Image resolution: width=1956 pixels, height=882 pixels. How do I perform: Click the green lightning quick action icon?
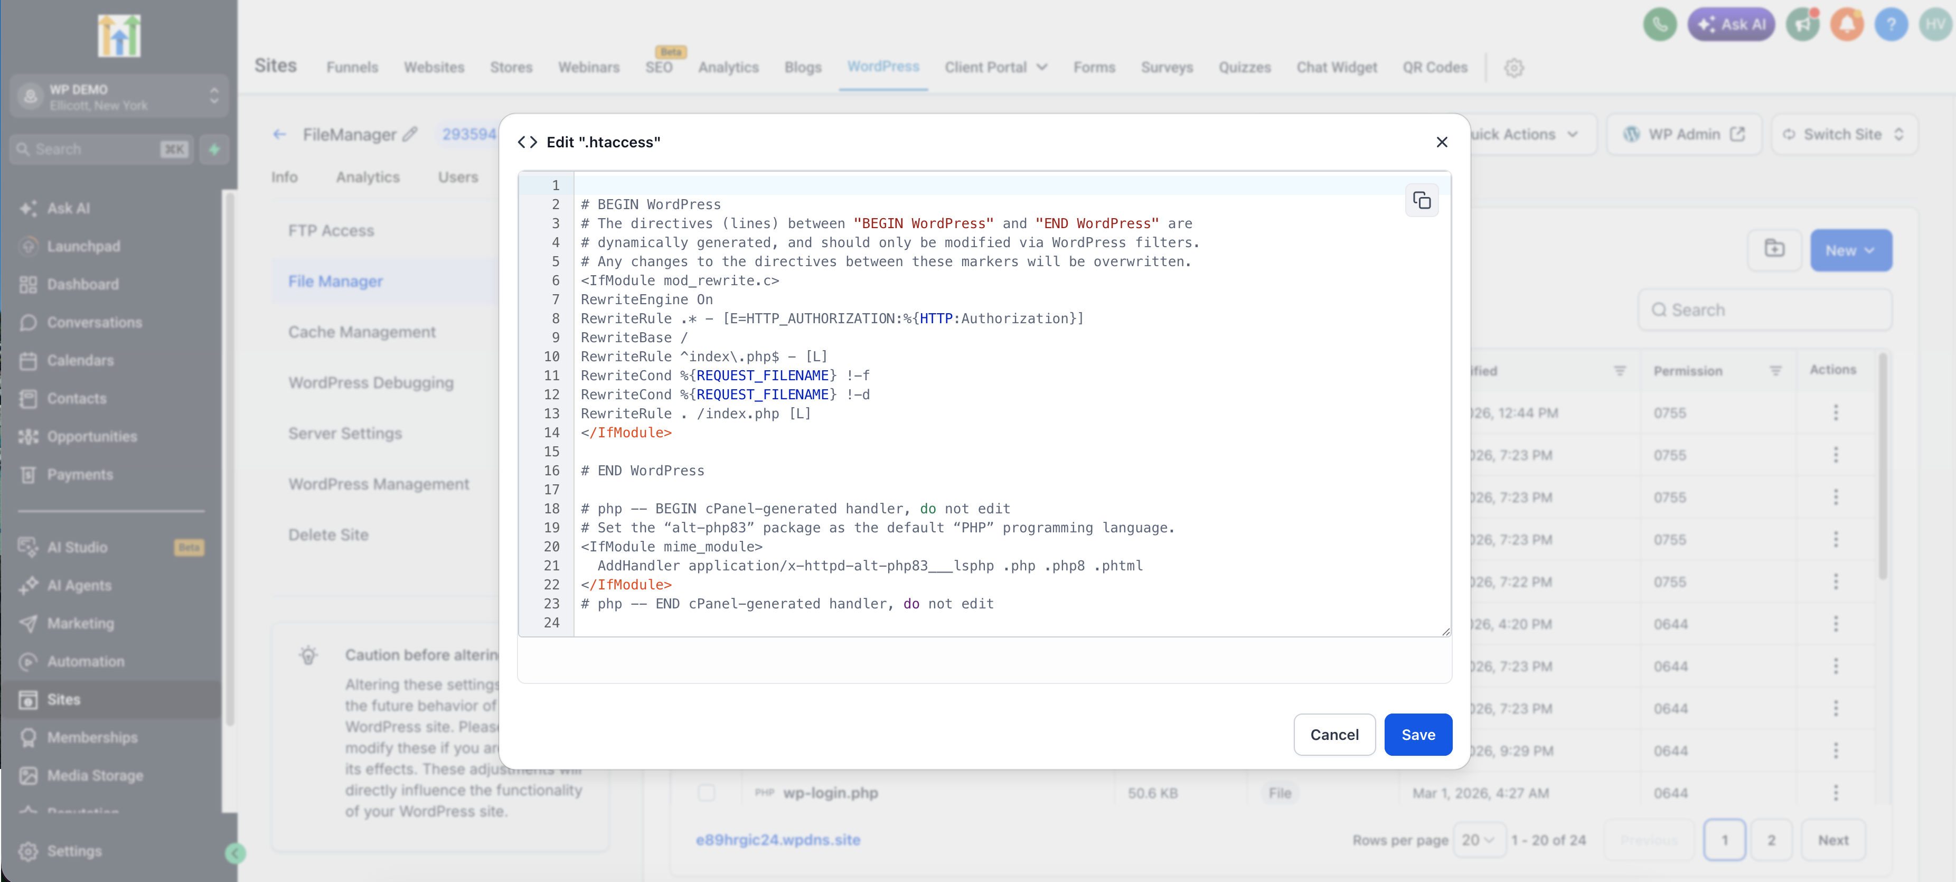click(x=215, y=149)
